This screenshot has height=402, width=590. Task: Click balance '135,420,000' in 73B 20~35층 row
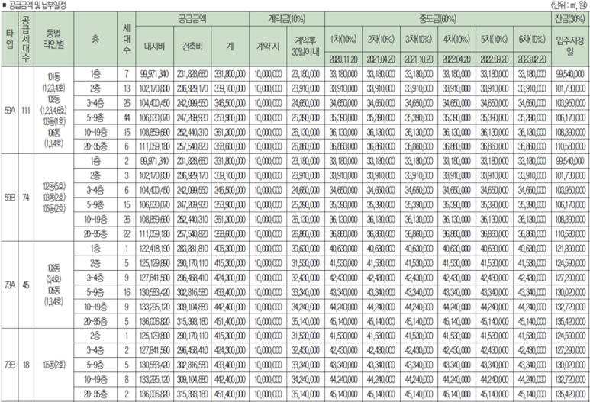click(570, 394)
